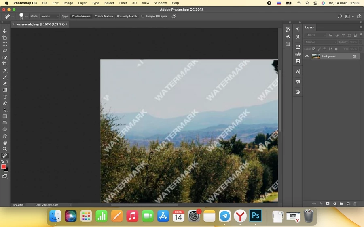The image size is (364, 227).
Task: Choose the Create Texture type button
Action: point(104,17)
